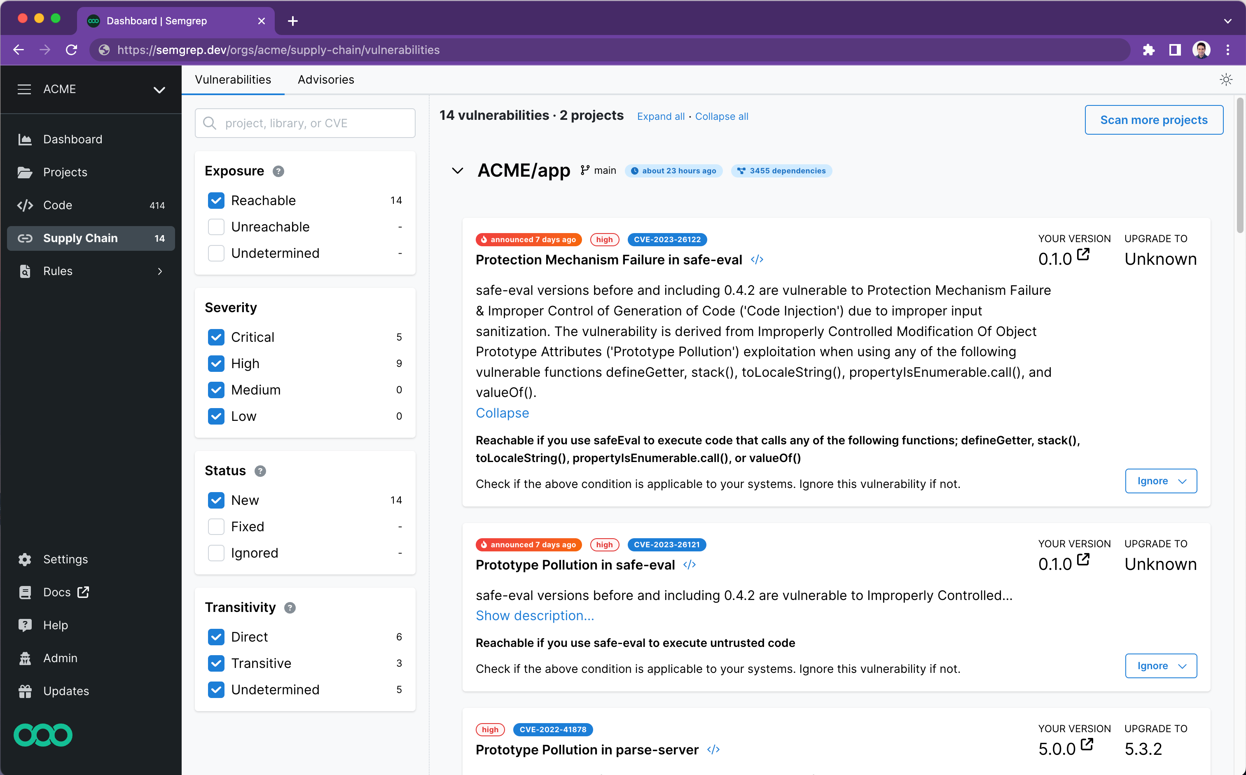Image resolution: width=1246 pixels, height=775 pixels.
Task: Click the Ignore dropdown for CVE-2023-26121
Action: [x=1161, y=665]
